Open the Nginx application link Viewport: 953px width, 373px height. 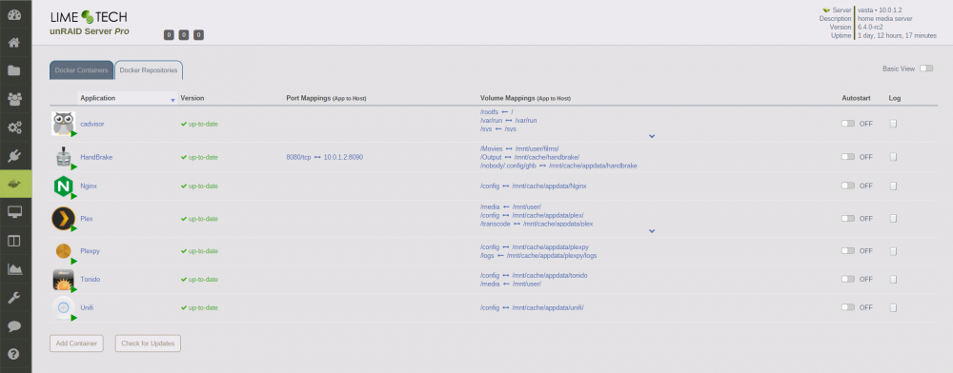tap(89, 186)
